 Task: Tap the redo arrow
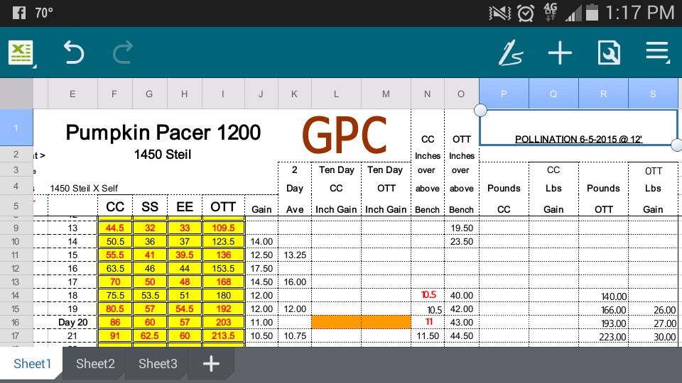pos(122,53)
